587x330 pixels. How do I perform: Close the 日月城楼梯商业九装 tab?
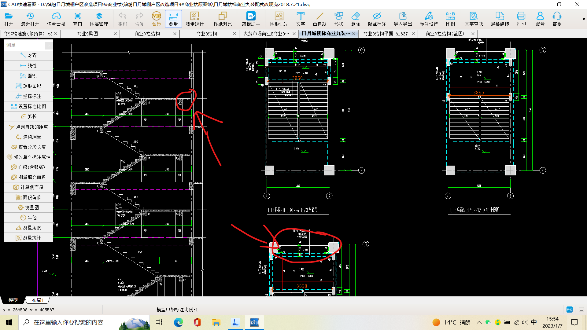(354, 34)
